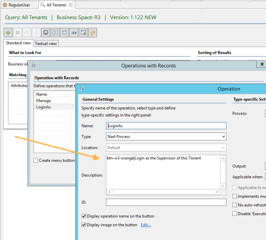Enable the No auto-refresh checkbox
Viewport: 266px width, 240px height.
(234, 205)
